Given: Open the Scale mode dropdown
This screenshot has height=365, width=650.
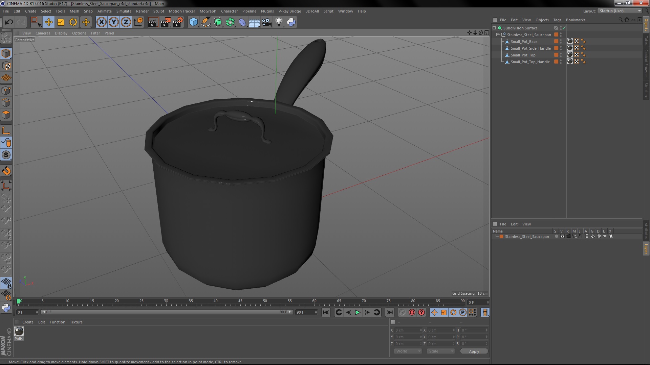Looking at the screenshot, I should tap(440, 351).
